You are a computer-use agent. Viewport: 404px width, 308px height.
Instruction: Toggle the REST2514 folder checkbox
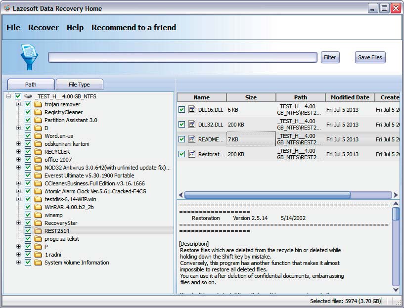click(28, 231)
